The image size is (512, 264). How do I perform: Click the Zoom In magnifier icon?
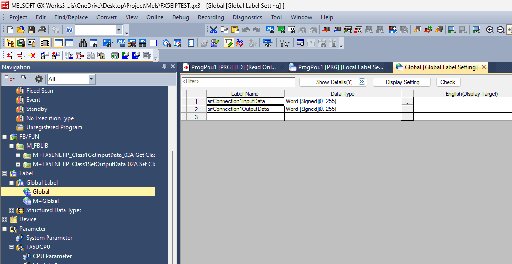(490, 30)
